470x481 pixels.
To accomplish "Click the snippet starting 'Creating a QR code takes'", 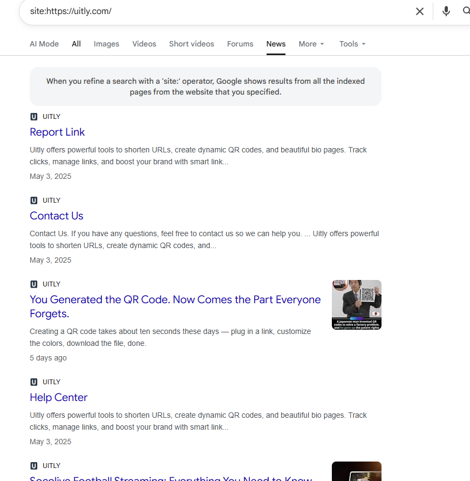I will click(x=170, y=337).
